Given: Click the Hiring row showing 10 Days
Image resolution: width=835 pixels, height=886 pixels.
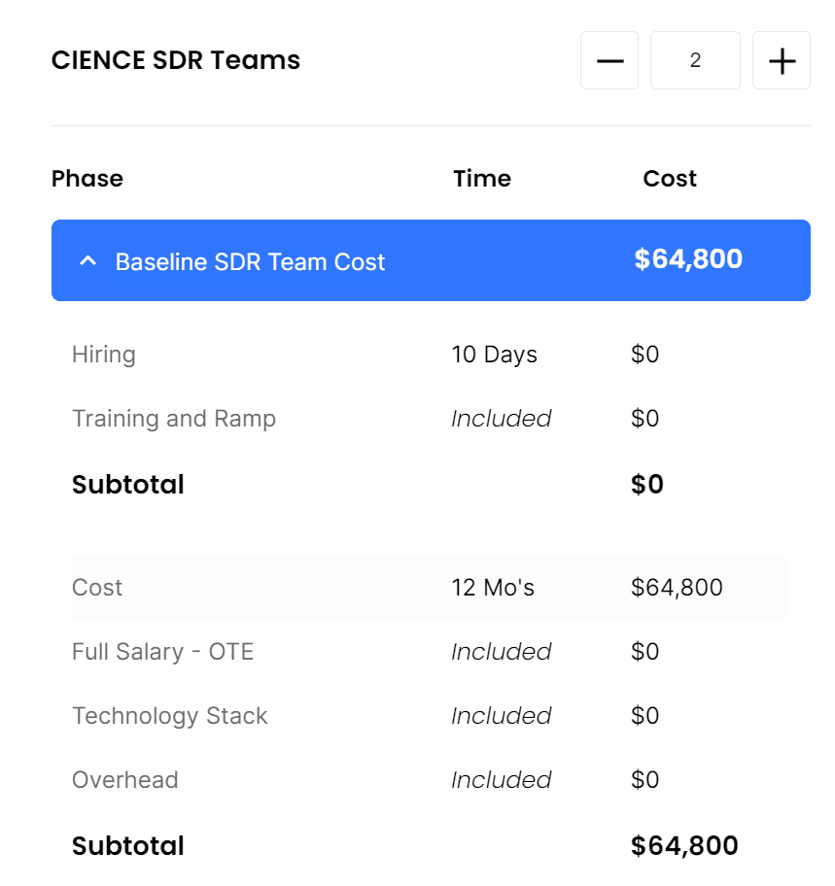Looking at the screenshot, I should click(x=292, y=355).
